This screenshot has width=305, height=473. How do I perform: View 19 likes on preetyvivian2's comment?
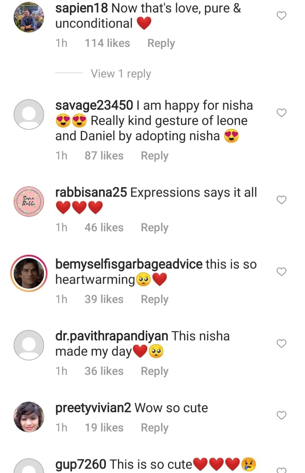(104, 428)
